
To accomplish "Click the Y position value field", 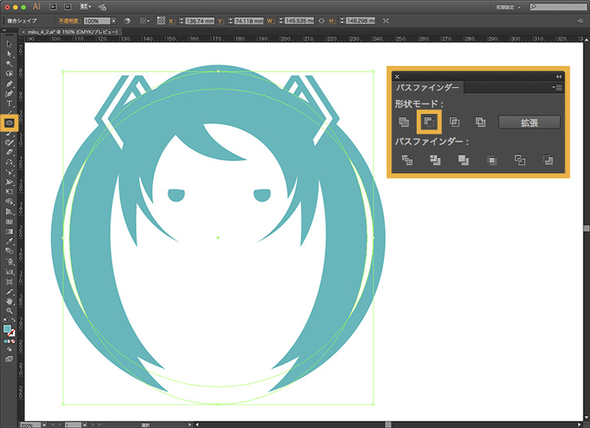I will coord(249,21).
